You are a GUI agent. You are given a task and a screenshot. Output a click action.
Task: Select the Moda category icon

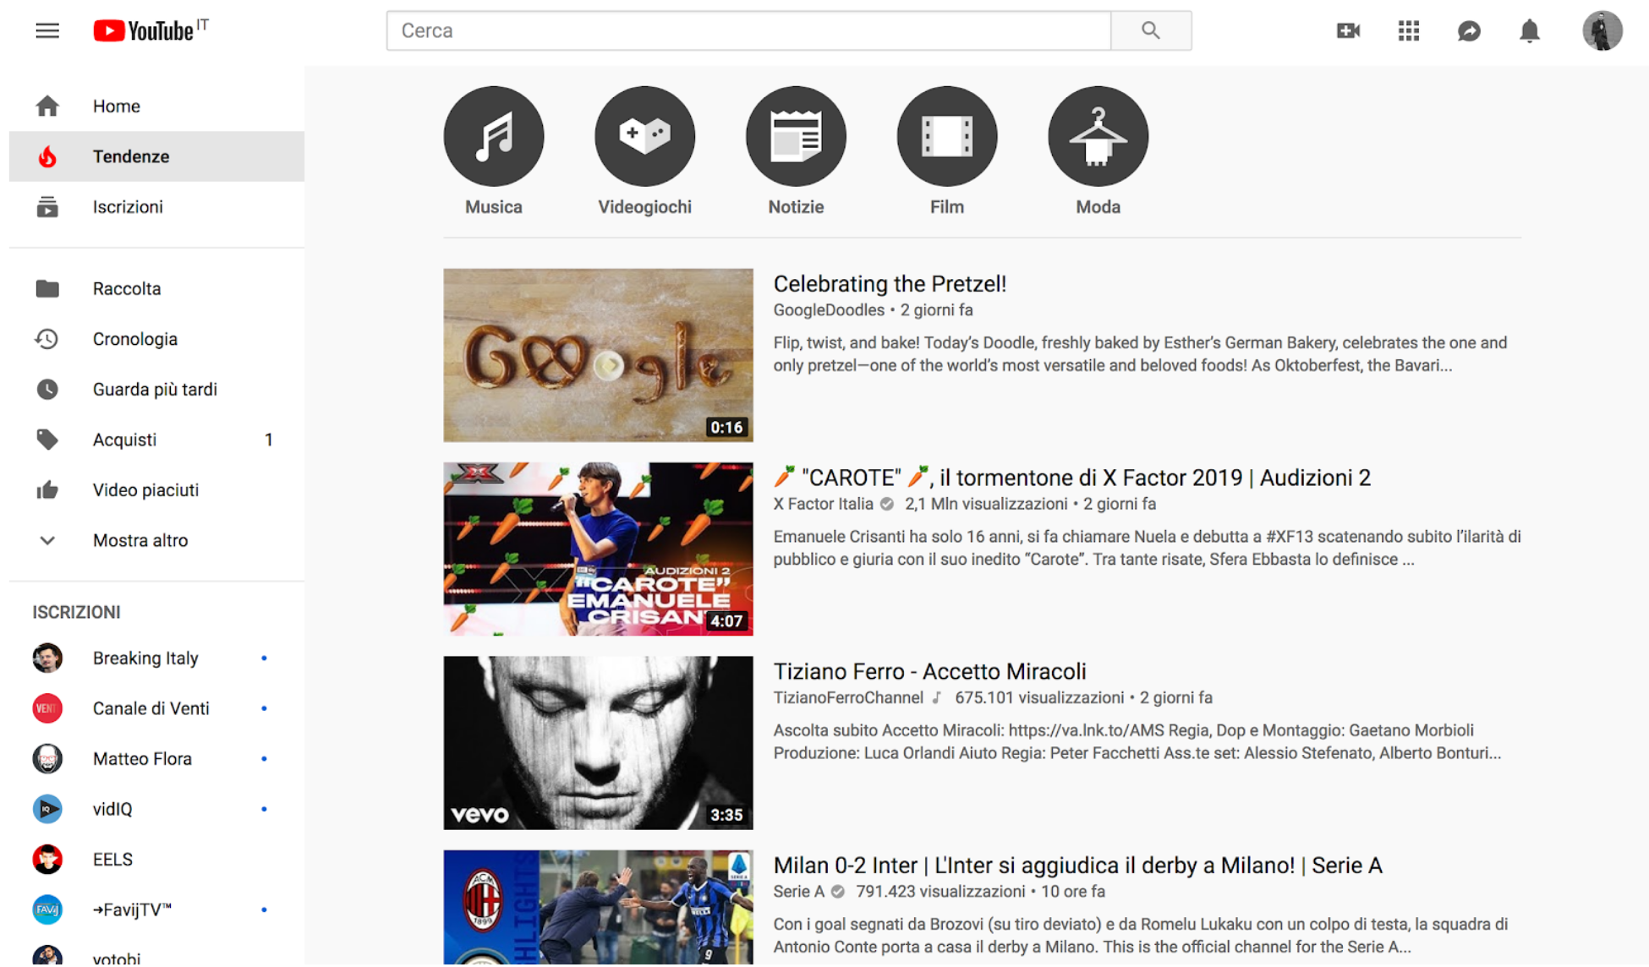click(x=1098, y=136)
